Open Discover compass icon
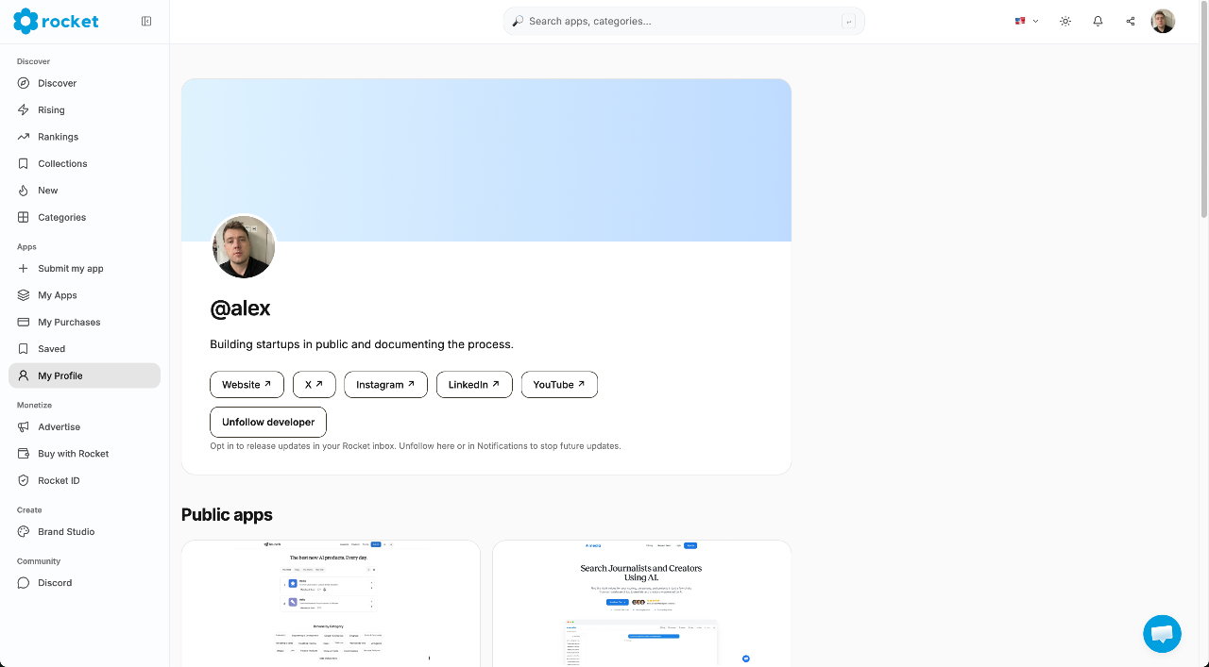 24,83
